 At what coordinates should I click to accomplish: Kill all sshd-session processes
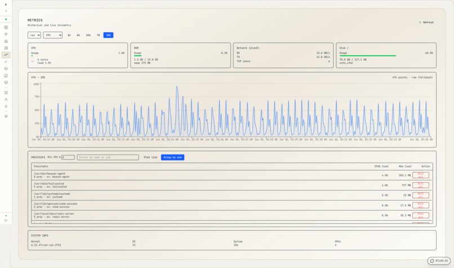(x=421, y=206)
